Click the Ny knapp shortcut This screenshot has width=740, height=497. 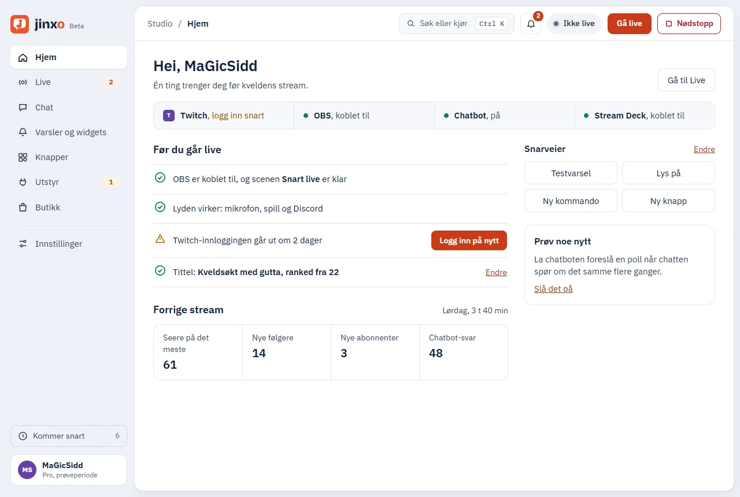point(668,201)
